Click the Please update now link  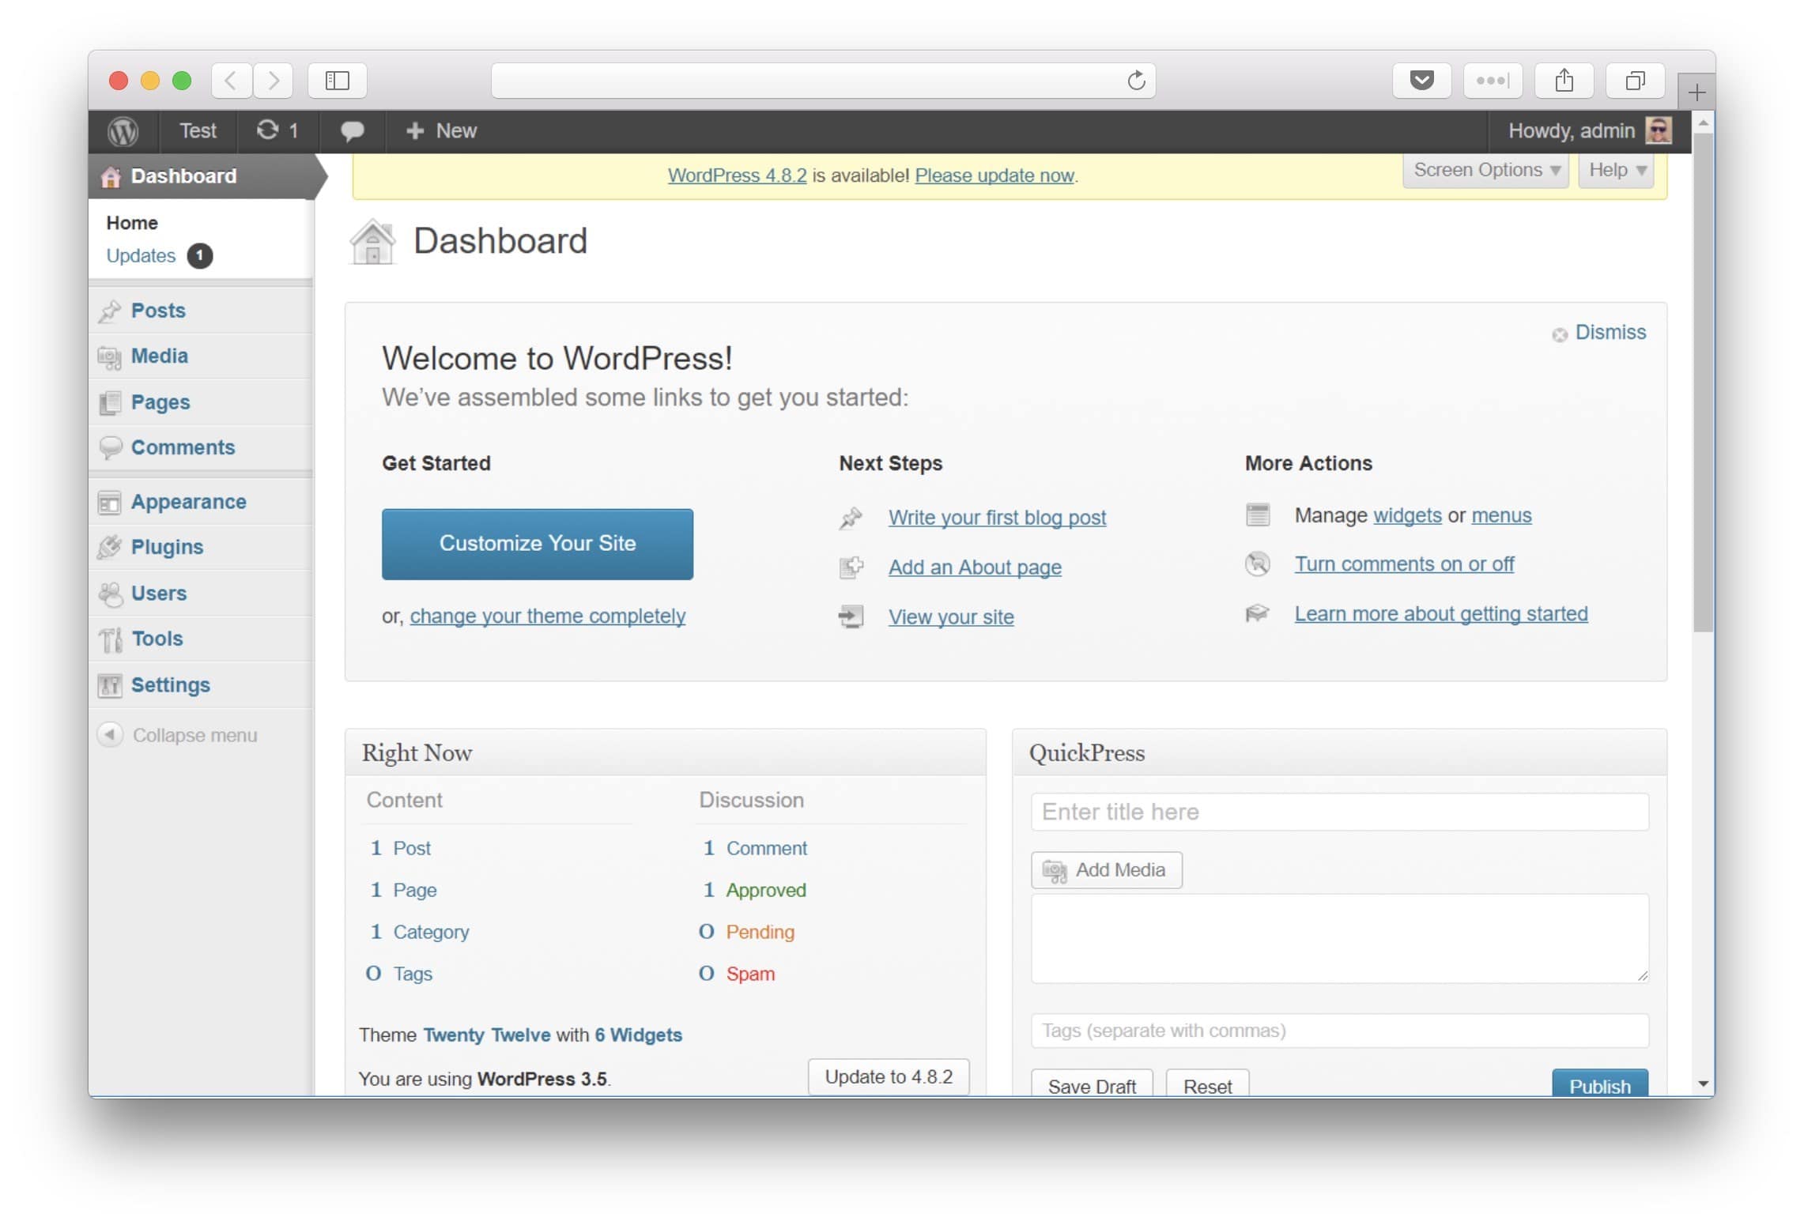(x=994, y=175)
